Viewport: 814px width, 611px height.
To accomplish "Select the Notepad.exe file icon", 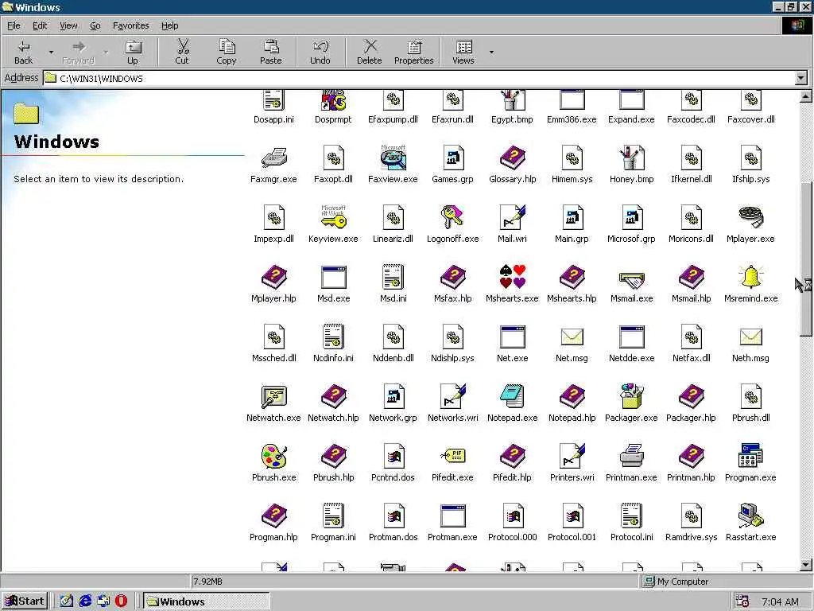I will [x=513, y=396].
